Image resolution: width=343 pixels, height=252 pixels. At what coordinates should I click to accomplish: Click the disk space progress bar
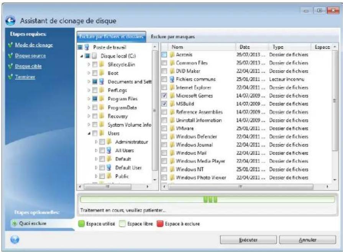coord(207,199)
